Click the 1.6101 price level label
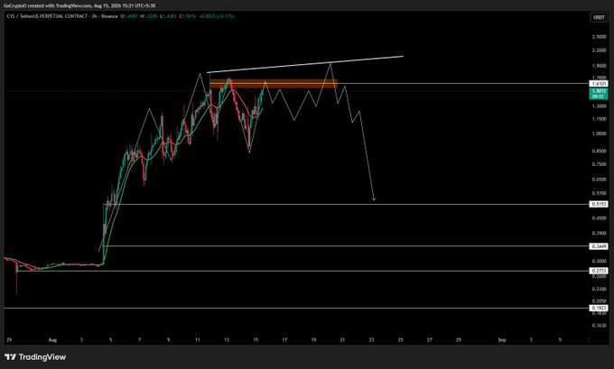Image resolution: width=614 pixels, height=369 pixels. [x=600, y=84]
